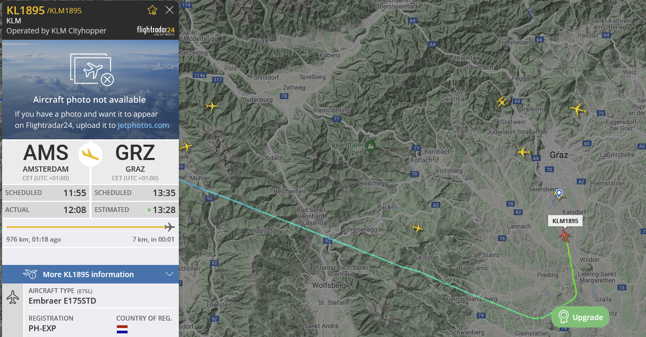The image size is (646, 337).
Task: Close the KL1895 flight panel
Action: tap(169, 10)
